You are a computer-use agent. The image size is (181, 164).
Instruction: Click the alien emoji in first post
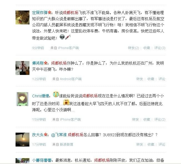coord(62,37)
